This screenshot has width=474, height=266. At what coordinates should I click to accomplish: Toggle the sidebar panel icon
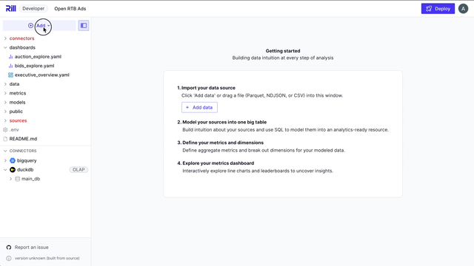[x=84, y=26]
